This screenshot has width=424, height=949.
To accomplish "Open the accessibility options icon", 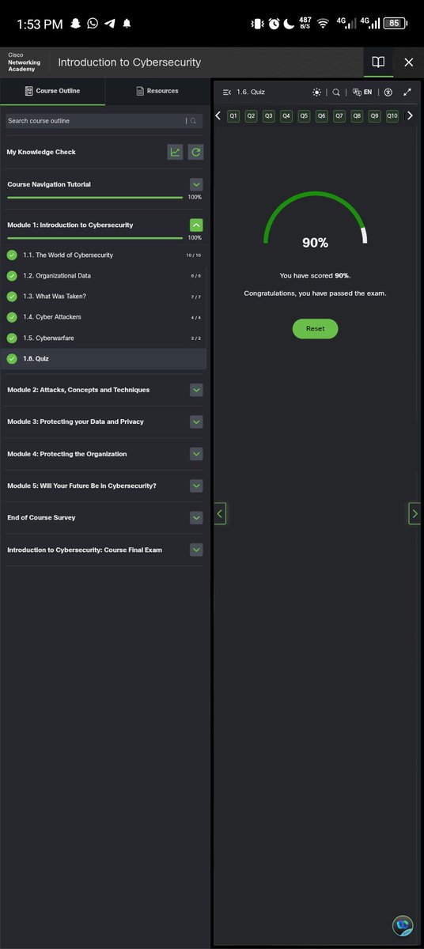I will pyautogui.click(x=388, y=93).
